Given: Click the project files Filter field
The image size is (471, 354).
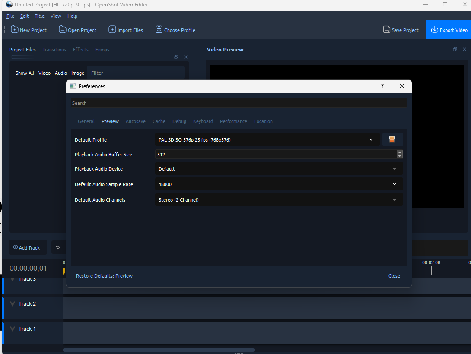Looking at the screenshot, I should click(136, 73).
